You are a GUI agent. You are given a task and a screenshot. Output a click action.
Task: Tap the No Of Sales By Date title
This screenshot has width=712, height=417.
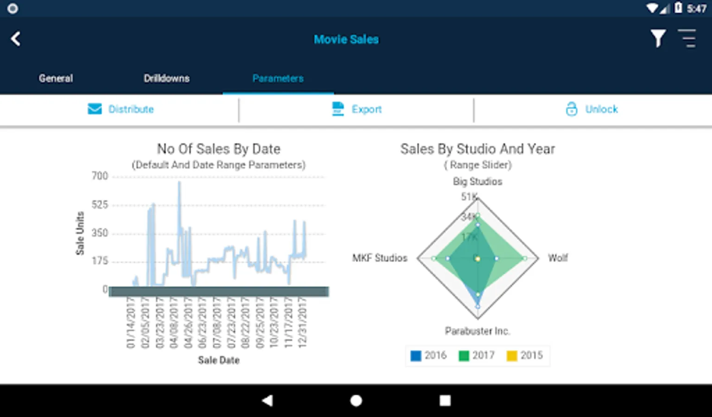click(x=219, y=149)
